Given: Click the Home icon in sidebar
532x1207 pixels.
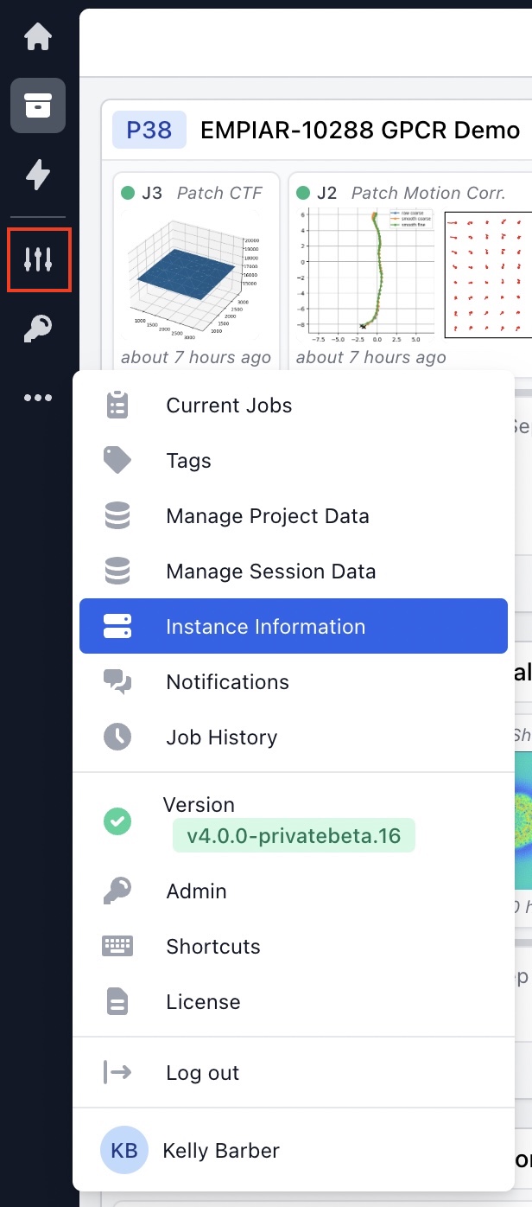Looking at the screenshot, I should [38, 36].
